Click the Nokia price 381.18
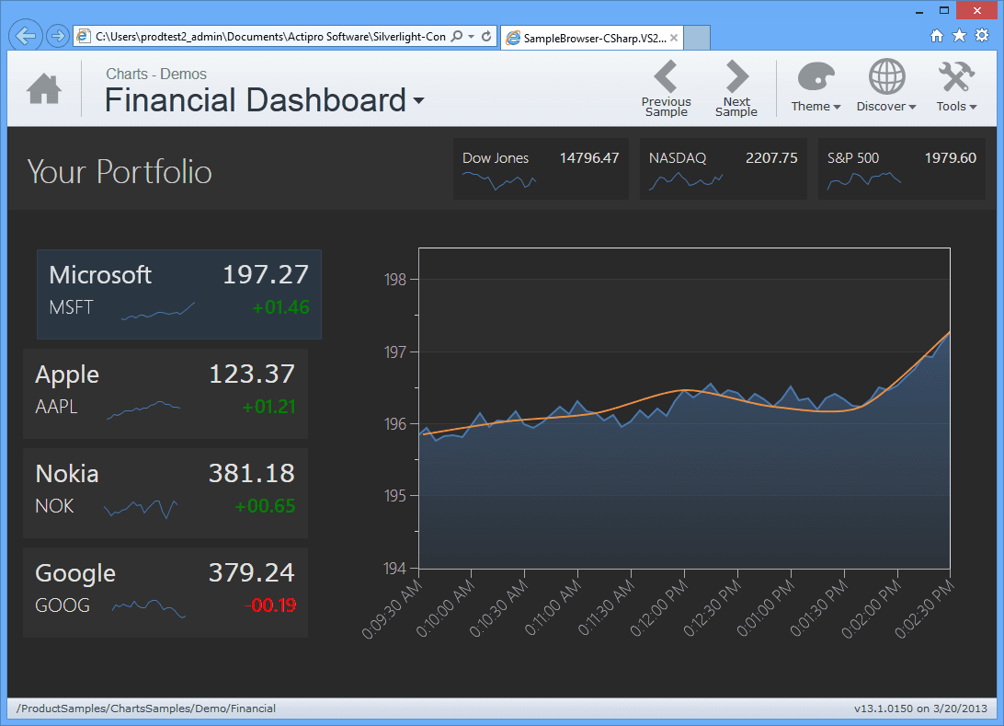Viewport: 1004px width, 726px height. pyautogui.click(x=252, y=474)
